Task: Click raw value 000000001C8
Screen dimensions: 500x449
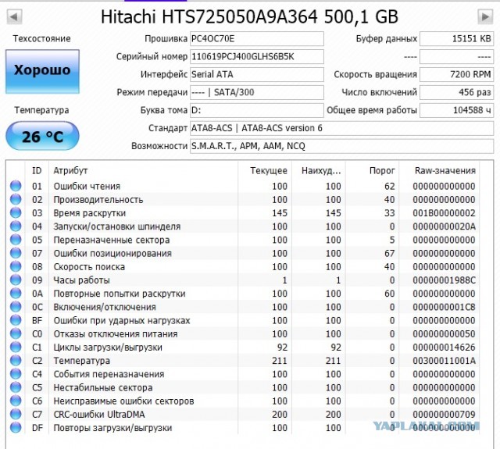Action: [444, 307]
